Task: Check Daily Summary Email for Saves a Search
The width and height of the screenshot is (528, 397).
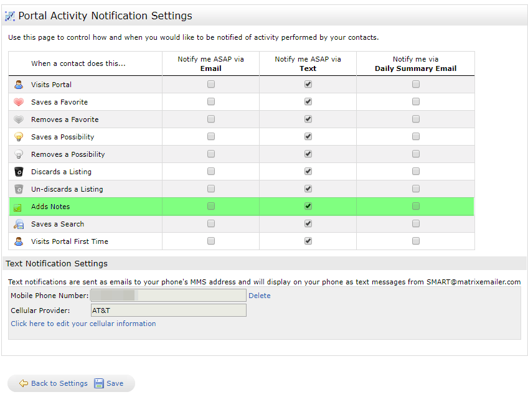Action: click(416, 223)
